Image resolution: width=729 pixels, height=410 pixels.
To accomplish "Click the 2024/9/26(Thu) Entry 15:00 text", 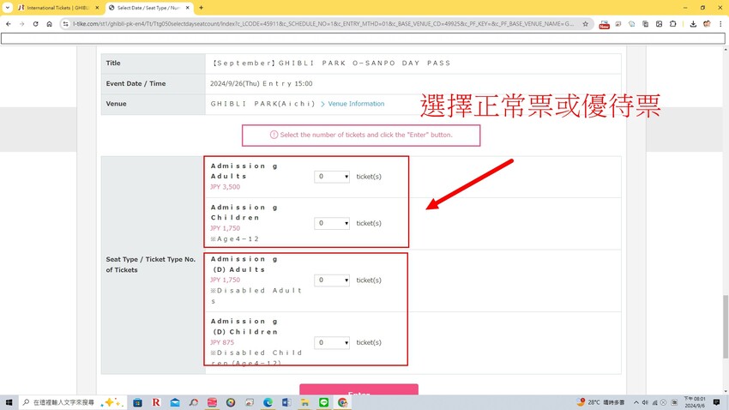I will click(x=262, y=84).
